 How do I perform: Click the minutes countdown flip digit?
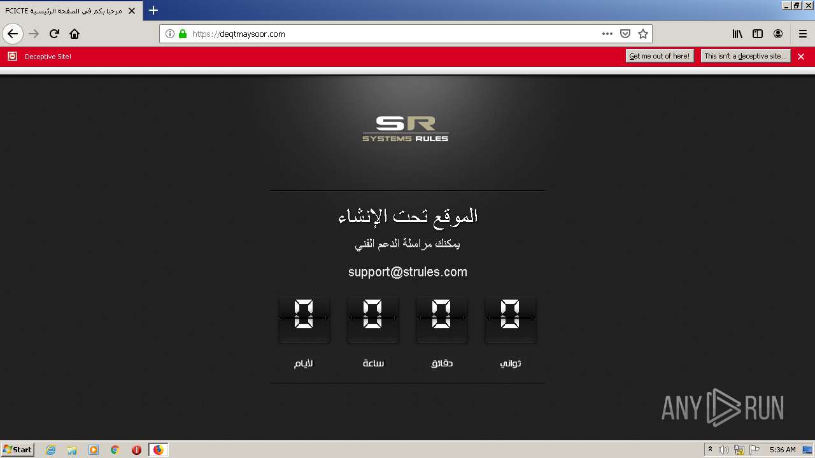pos(442,320)
